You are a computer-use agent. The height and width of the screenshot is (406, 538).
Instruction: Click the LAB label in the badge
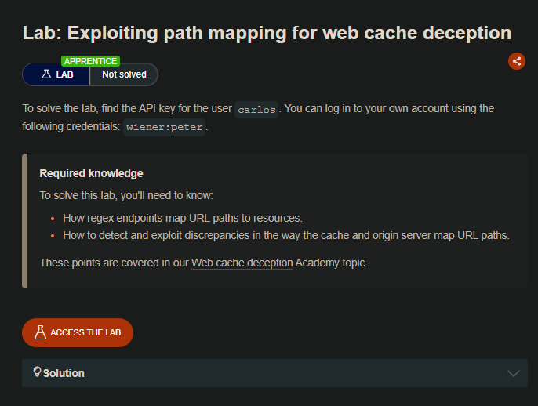pyautogui.click(x=65, y=74)
